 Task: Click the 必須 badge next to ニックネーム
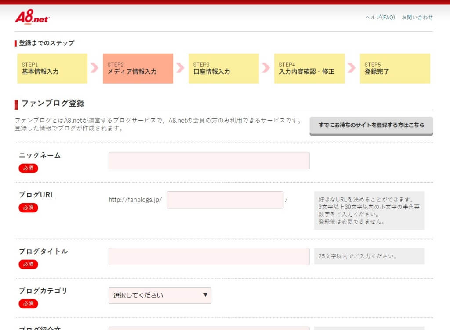tap(28, 168)
